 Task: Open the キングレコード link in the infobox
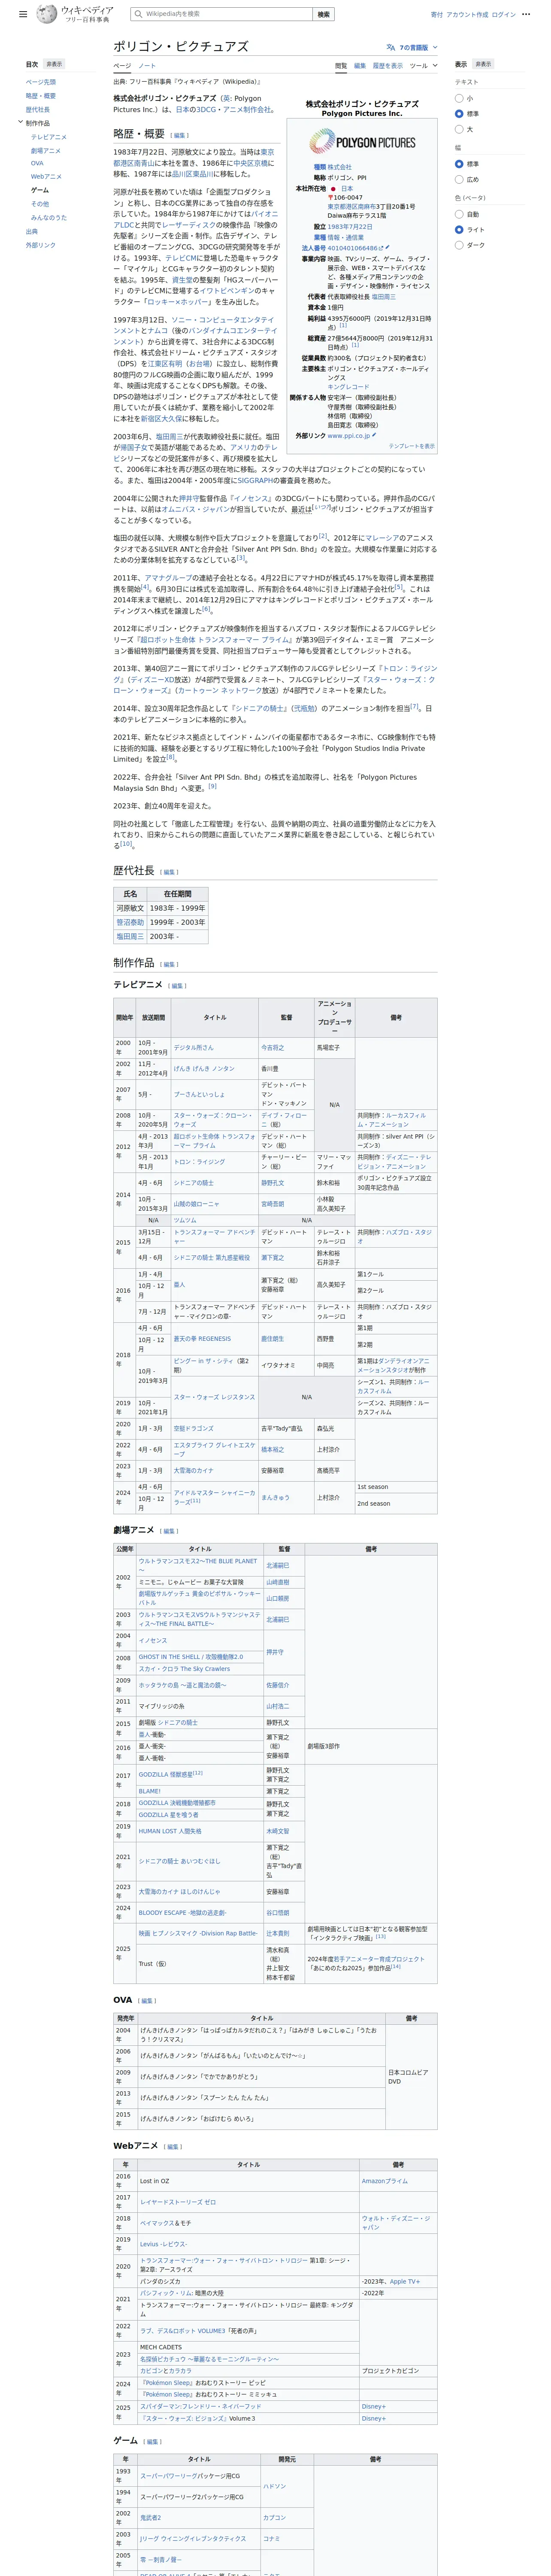(348, 386)
